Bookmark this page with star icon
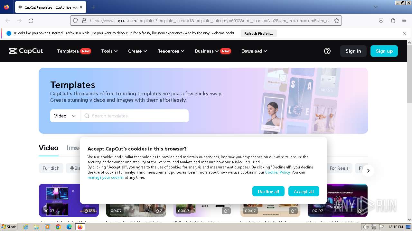The width and height of the screenshot is (412, 231). [x=337, y=21]
